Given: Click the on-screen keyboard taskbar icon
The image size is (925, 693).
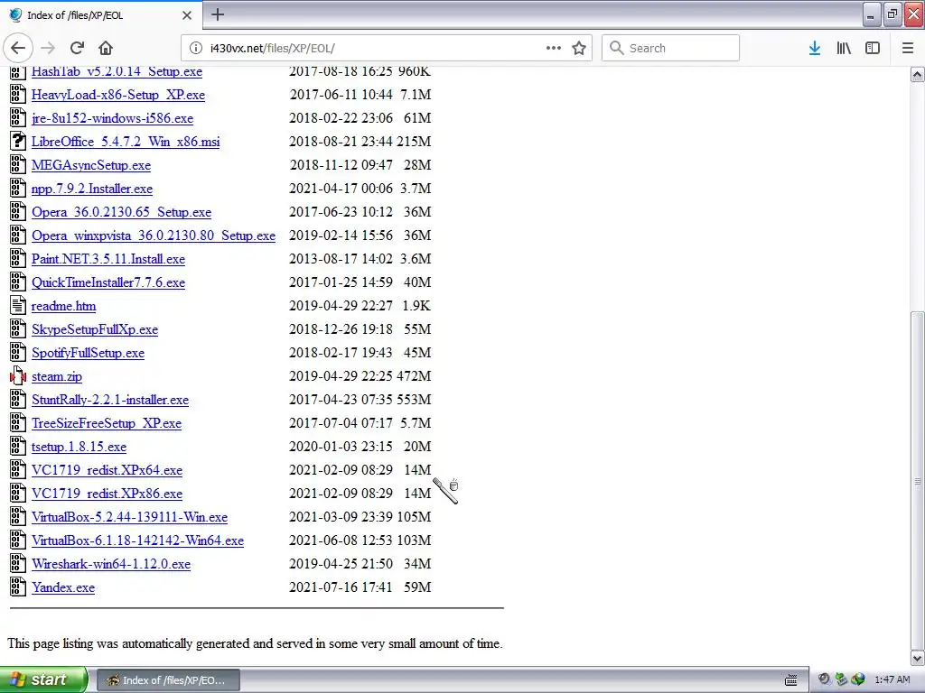Looking at the screenshot, I should (x=791, y=680).
